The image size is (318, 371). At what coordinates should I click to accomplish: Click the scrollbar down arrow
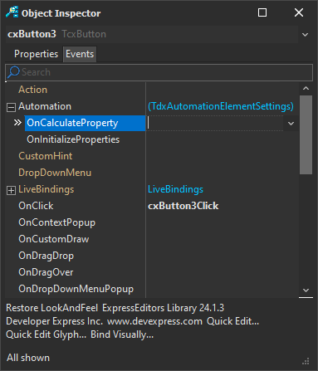306,290
